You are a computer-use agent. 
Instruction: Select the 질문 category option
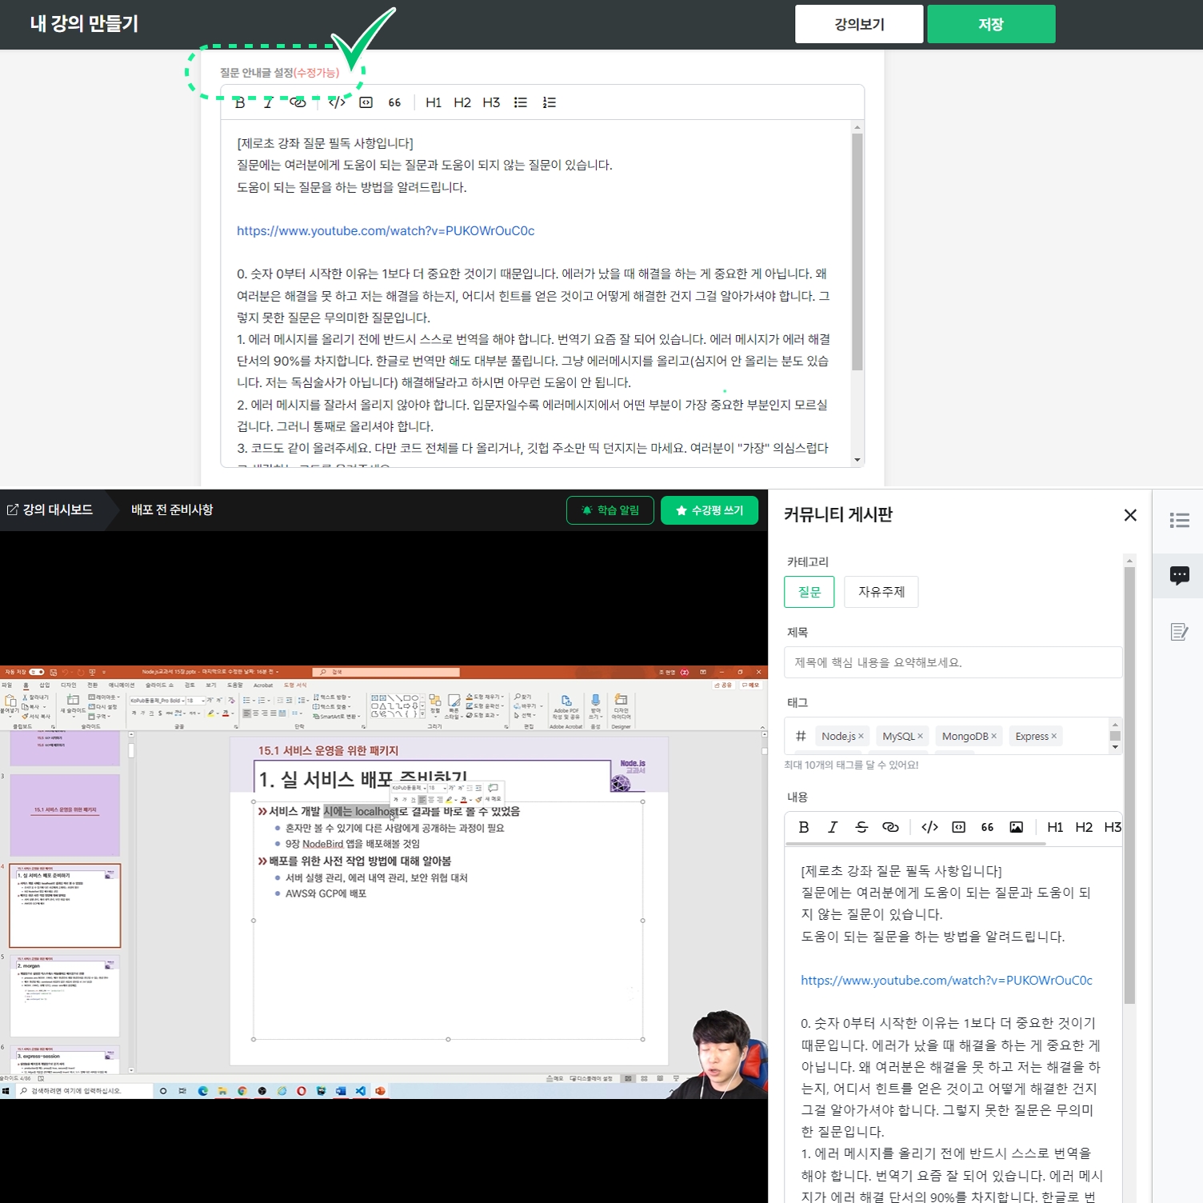809,592
